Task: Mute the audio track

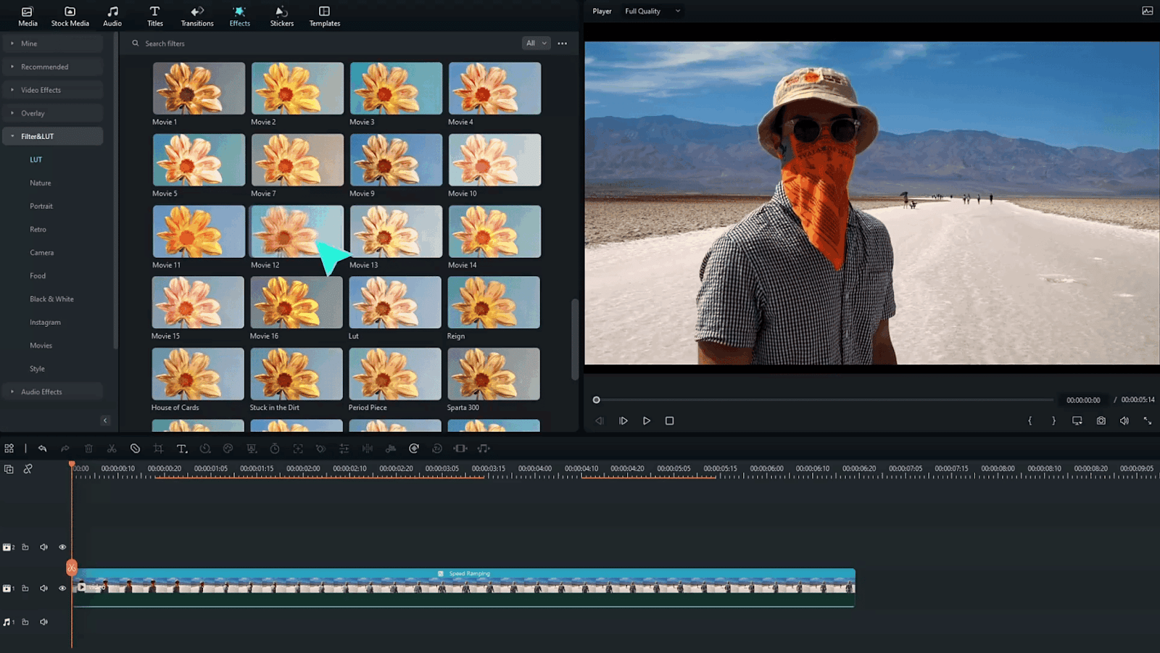Action: [43, 621]
